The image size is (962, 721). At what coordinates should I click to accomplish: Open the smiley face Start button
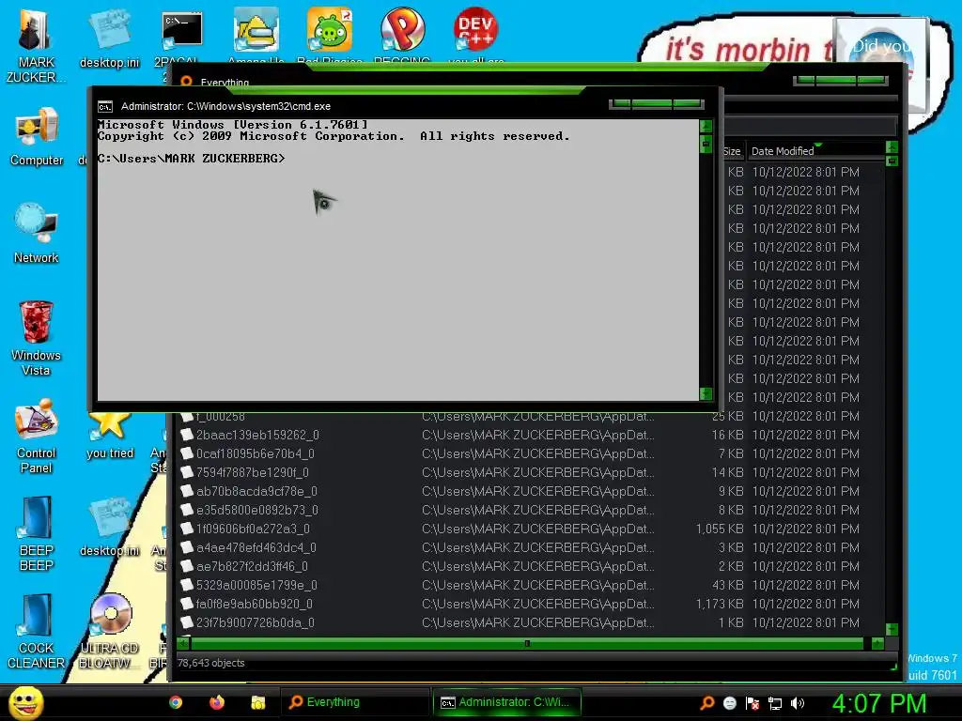click(25, 702)
